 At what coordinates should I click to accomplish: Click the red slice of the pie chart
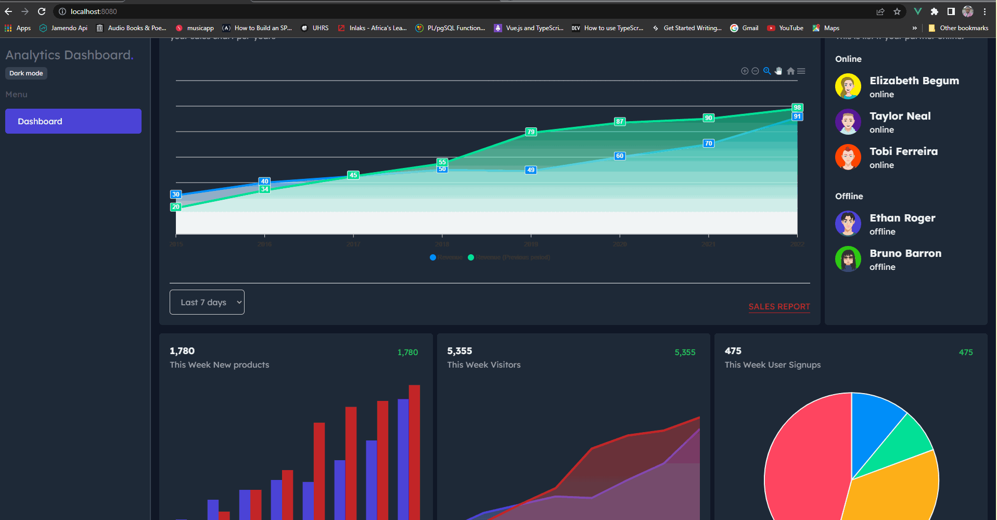coord(807,458)
